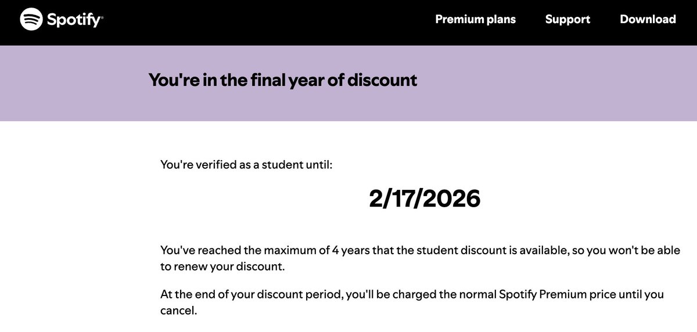The height and width of the screenshot is (332, 697).
Task: Open the Download link in navigation
Action: 648,19
